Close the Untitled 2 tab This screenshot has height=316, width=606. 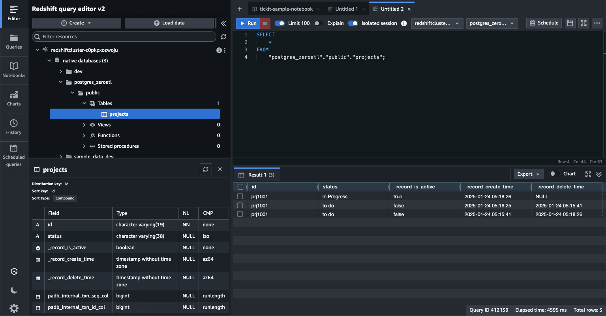pyautogui.click(x=409, y=9)
